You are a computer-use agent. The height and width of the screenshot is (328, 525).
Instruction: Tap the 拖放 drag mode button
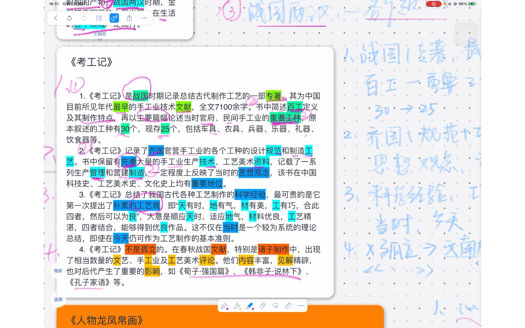click(x=58, y=271)
